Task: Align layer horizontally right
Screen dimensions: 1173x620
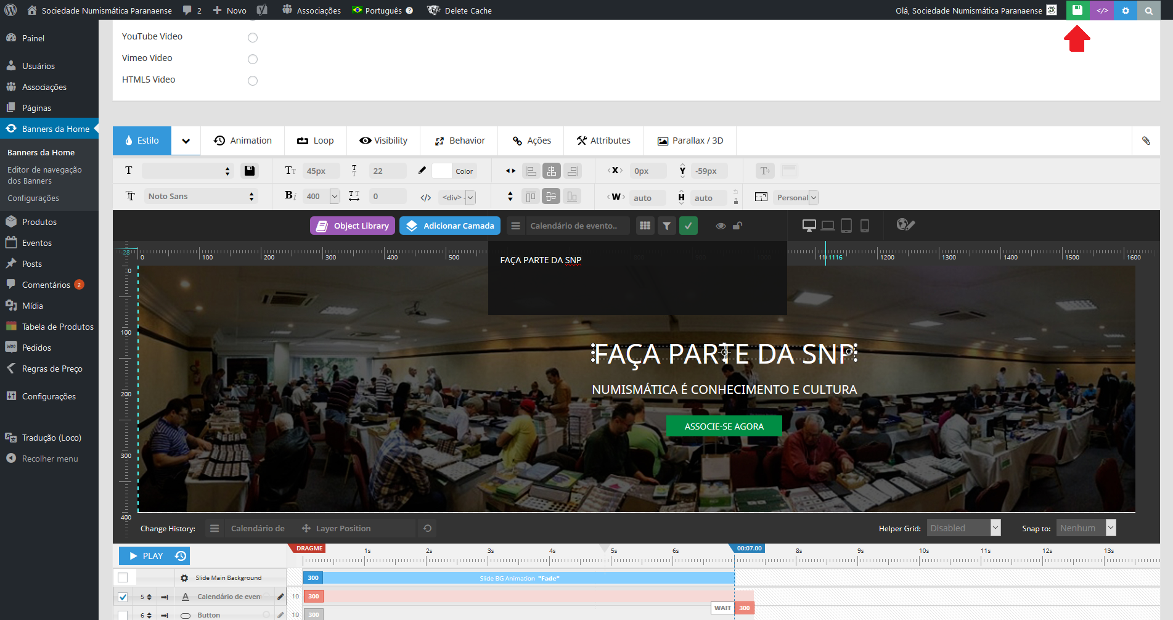Action: click(573, 171)
